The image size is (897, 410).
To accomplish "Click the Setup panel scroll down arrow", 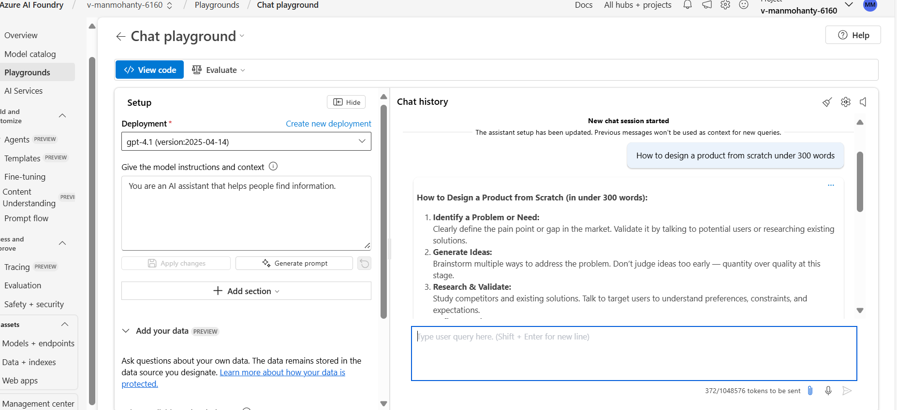I will point(383,403).
